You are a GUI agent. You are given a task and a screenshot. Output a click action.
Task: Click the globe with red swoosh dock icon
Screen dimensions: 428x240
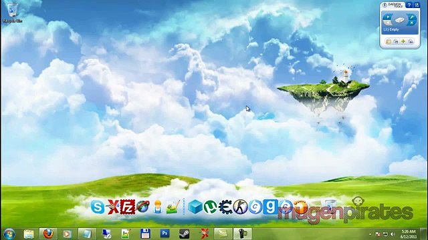coord(143,207)
